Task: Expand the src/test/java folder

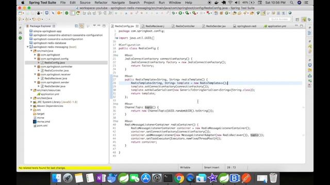Action: (x=31, y=98)
